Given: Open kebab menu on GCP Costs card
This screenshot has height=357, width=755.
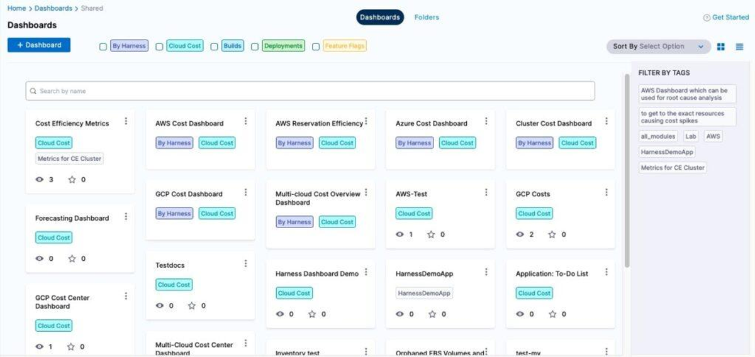Looking at the screenshot, I should pos(607,192).
